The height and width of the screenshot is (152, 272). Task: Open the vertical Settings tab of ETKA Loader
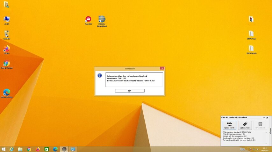[270, 131]
